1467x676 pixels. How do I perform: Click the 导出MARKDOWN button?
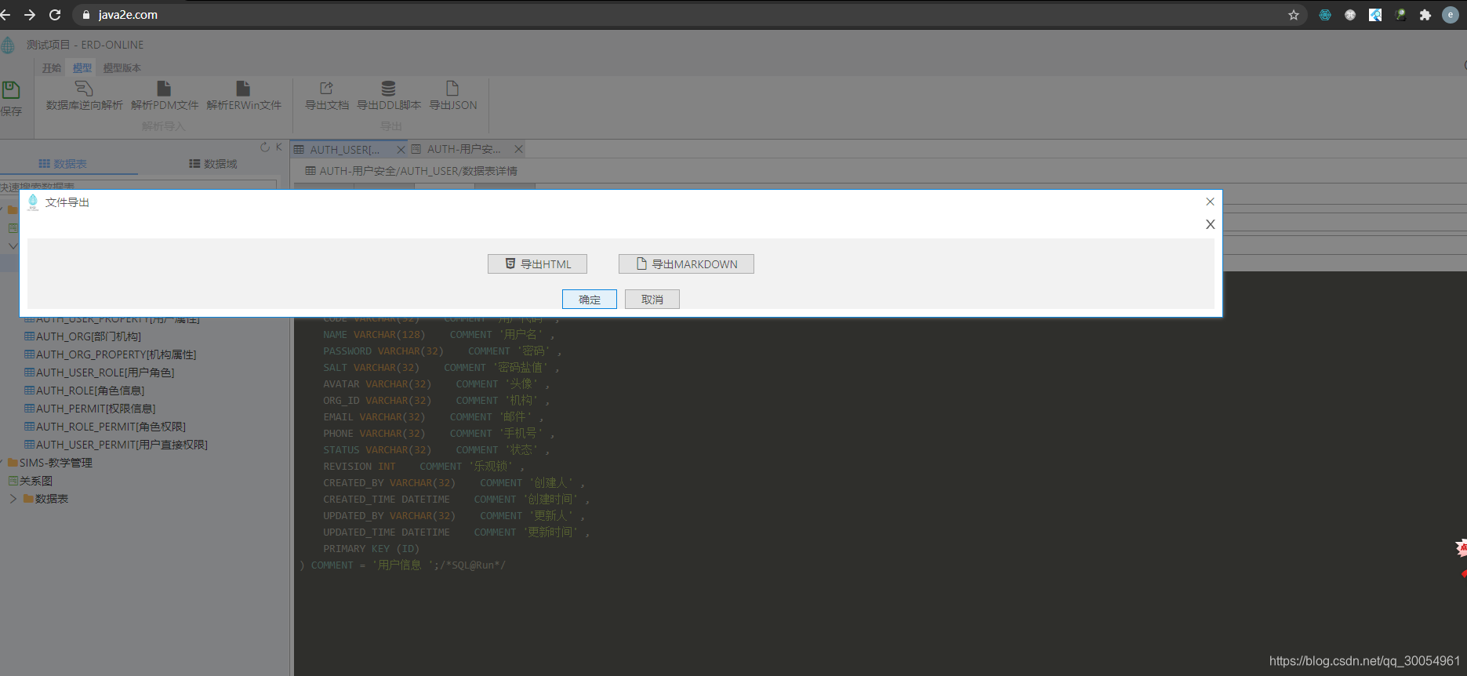686,264
